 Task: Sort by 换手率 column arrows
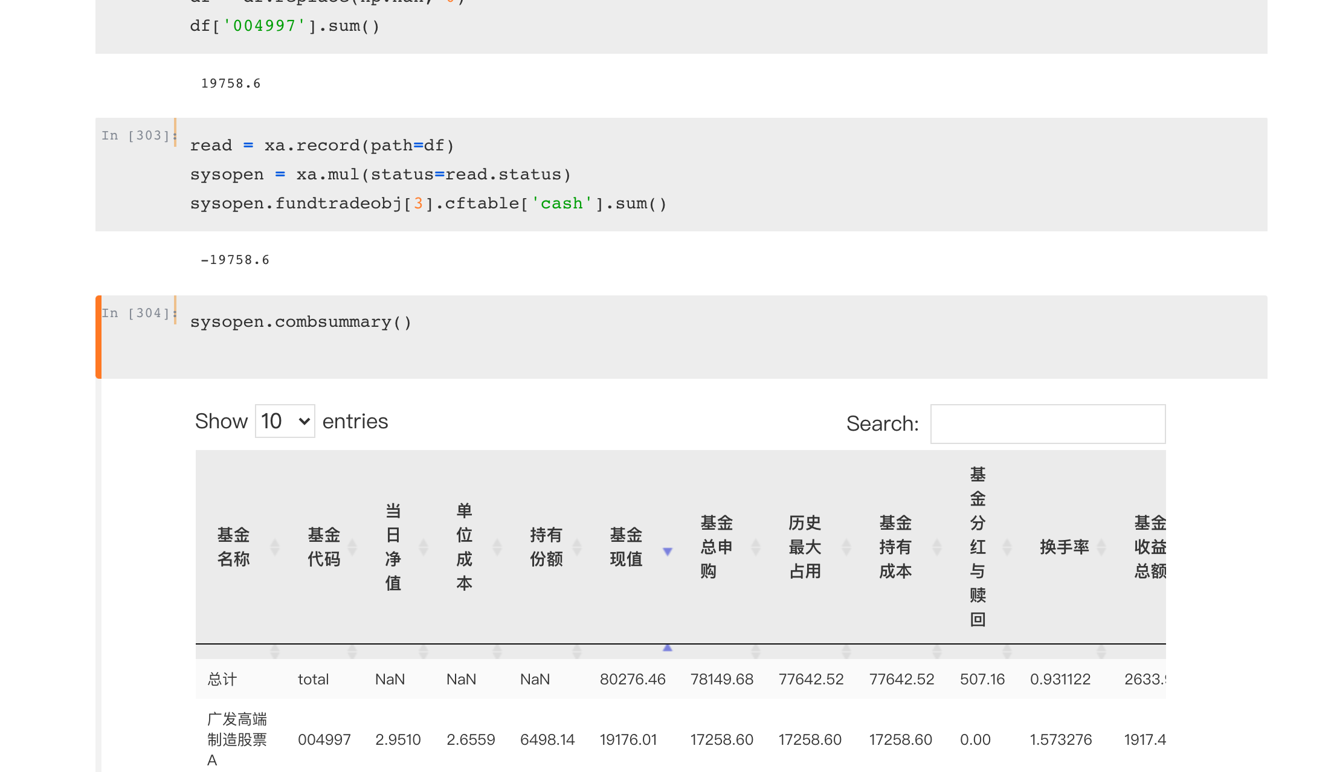pyautogui.click(x=1101, y=547)
